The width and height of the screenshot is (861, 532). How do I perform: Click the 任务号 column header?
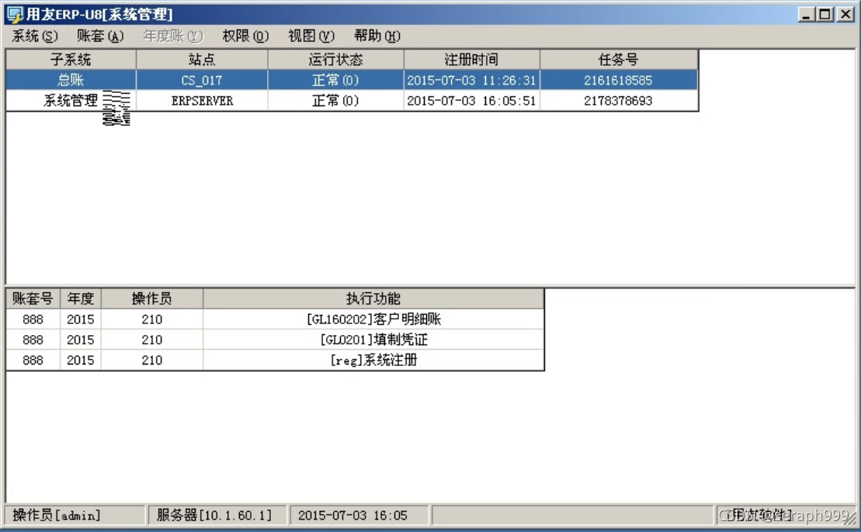(619, 59)
